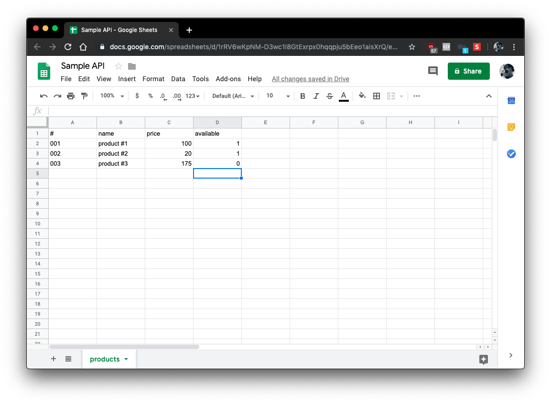The image size is (551, 404).
Task: Decrease decimal places icon
Action: pyautogui.click(x=163, y=96)
